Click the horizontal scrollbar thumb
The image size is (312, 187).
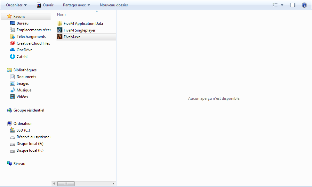coord(66,183)
